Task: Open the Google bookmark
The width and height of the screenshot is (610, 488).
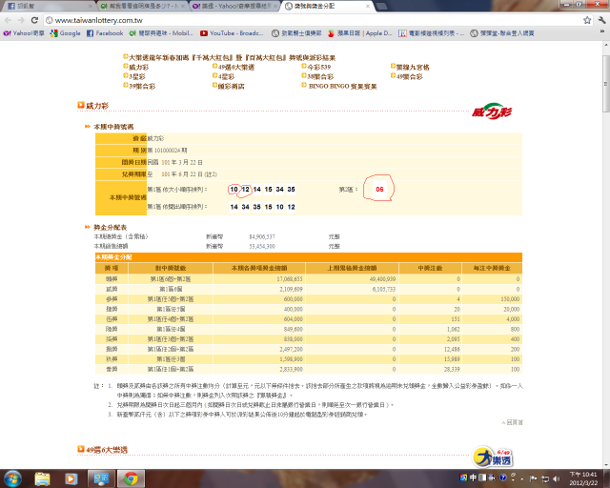Action: (x=65, y=33)
